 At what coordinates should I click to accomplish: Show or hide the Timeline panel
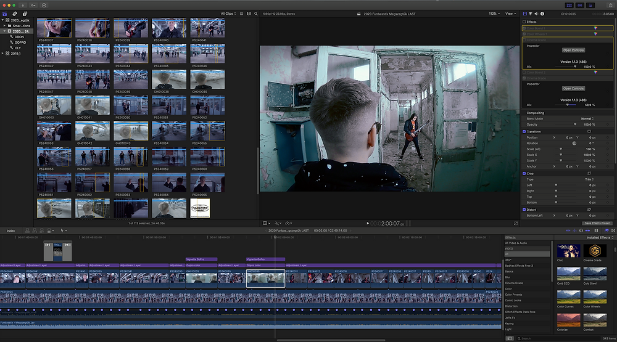click(x=580, y=5)
